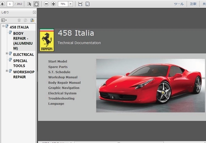Click the BODY REPAIR bookmark icon
Viewport: 206px width, 143px height.
tap(10, 32)
